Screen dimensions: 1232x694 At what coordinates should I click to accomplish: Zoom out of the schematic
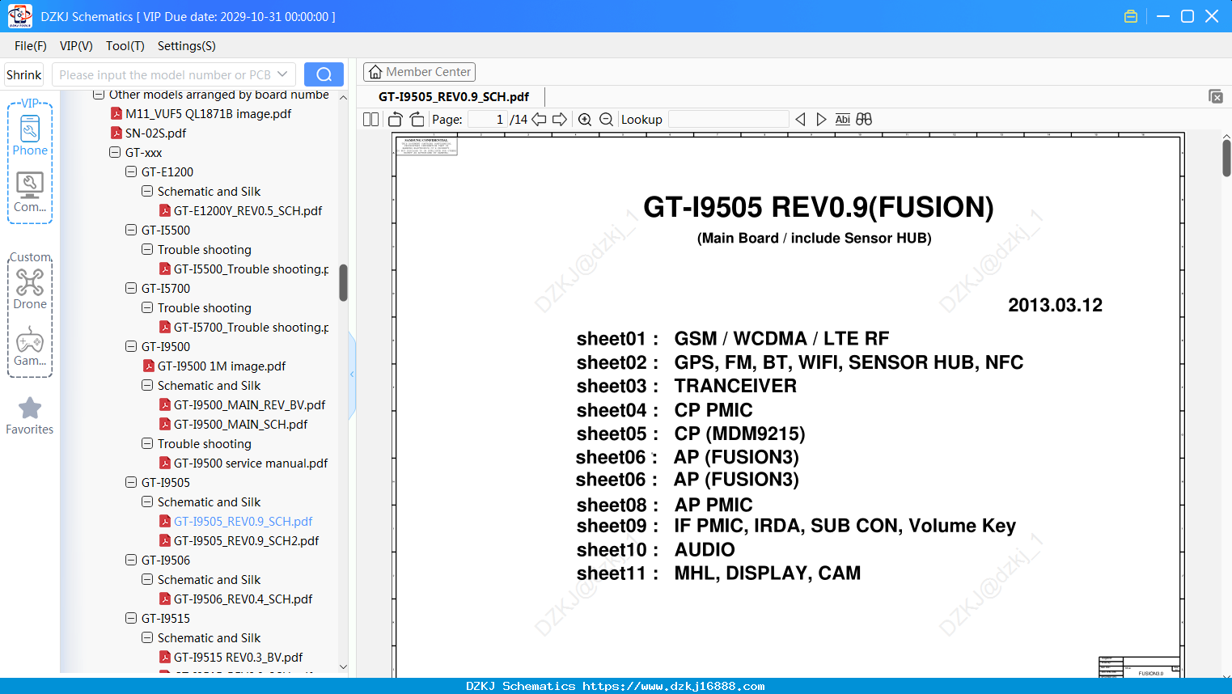click(606, 120)
